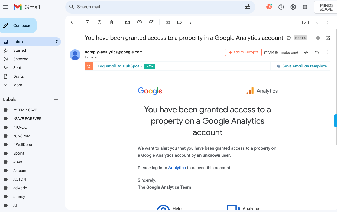Add this email to Tasks

tap(151, 22)
